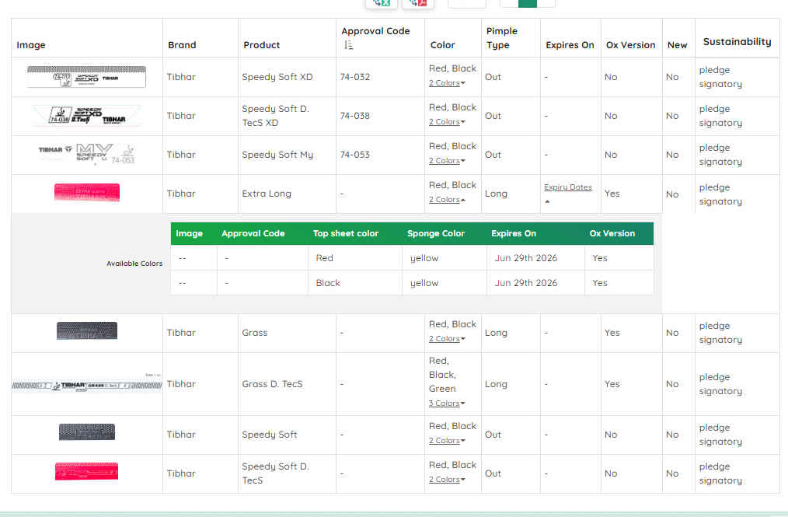Viewport: 788px width, 517px height.
Task: Expand 2 Colors for Speedy Soft My
Action: 447,160
